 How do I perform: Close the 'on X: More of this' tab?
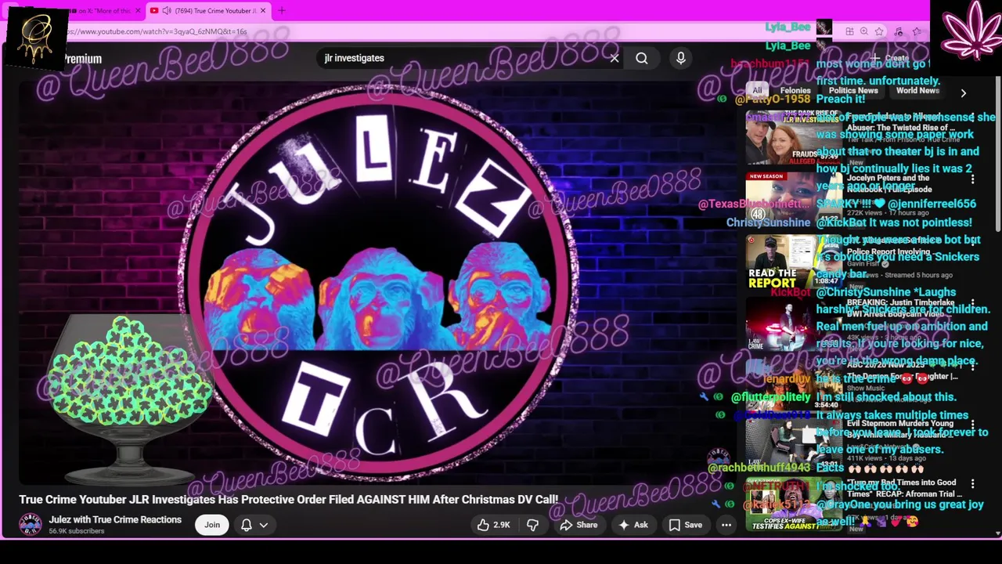coord(139,10)
